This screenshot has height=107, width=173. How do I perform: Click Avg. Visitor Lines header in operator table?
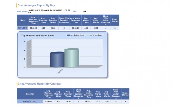click(98, 94)
